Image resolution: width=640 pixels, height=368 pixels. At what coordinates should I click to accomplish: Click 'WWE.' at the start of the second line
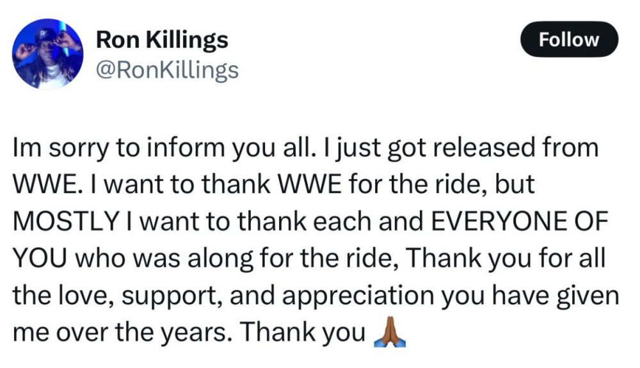tap(45, 184)
